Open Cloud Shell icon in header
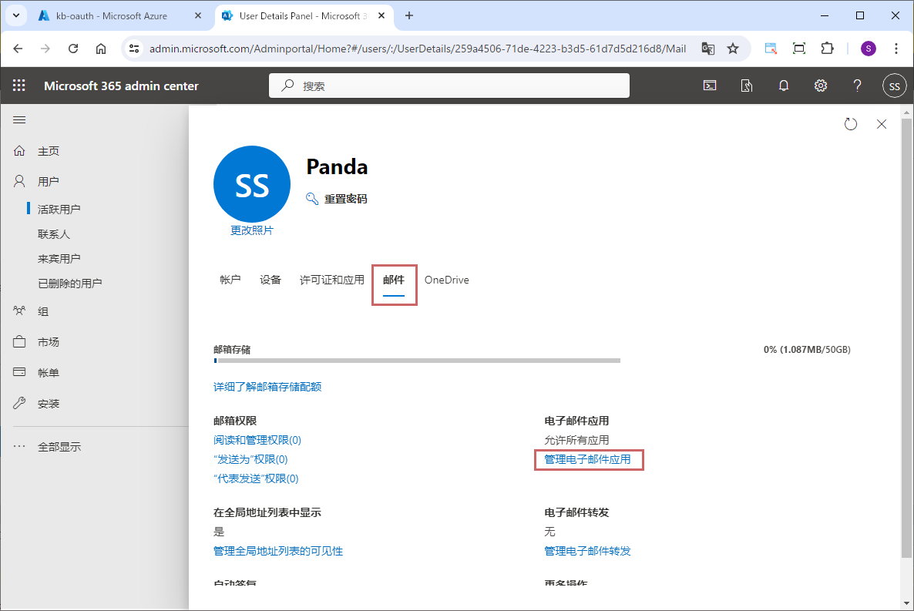Screen dimensions: 914x611 coord(710,86)
